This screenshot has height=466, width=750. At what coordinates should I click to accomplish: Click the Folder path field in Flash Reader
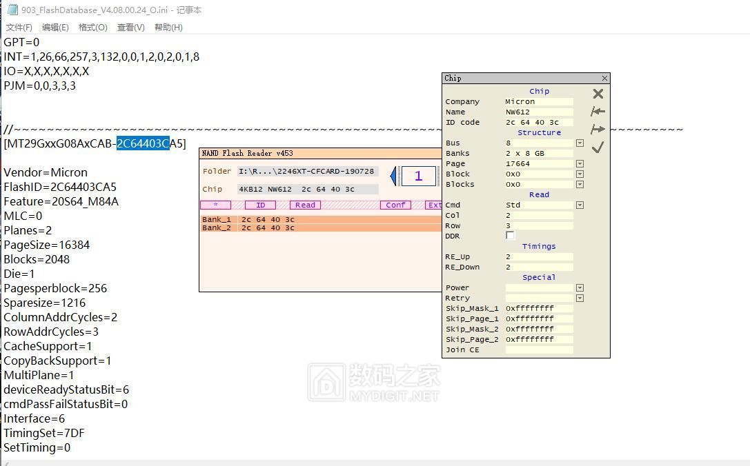point(308,171)
